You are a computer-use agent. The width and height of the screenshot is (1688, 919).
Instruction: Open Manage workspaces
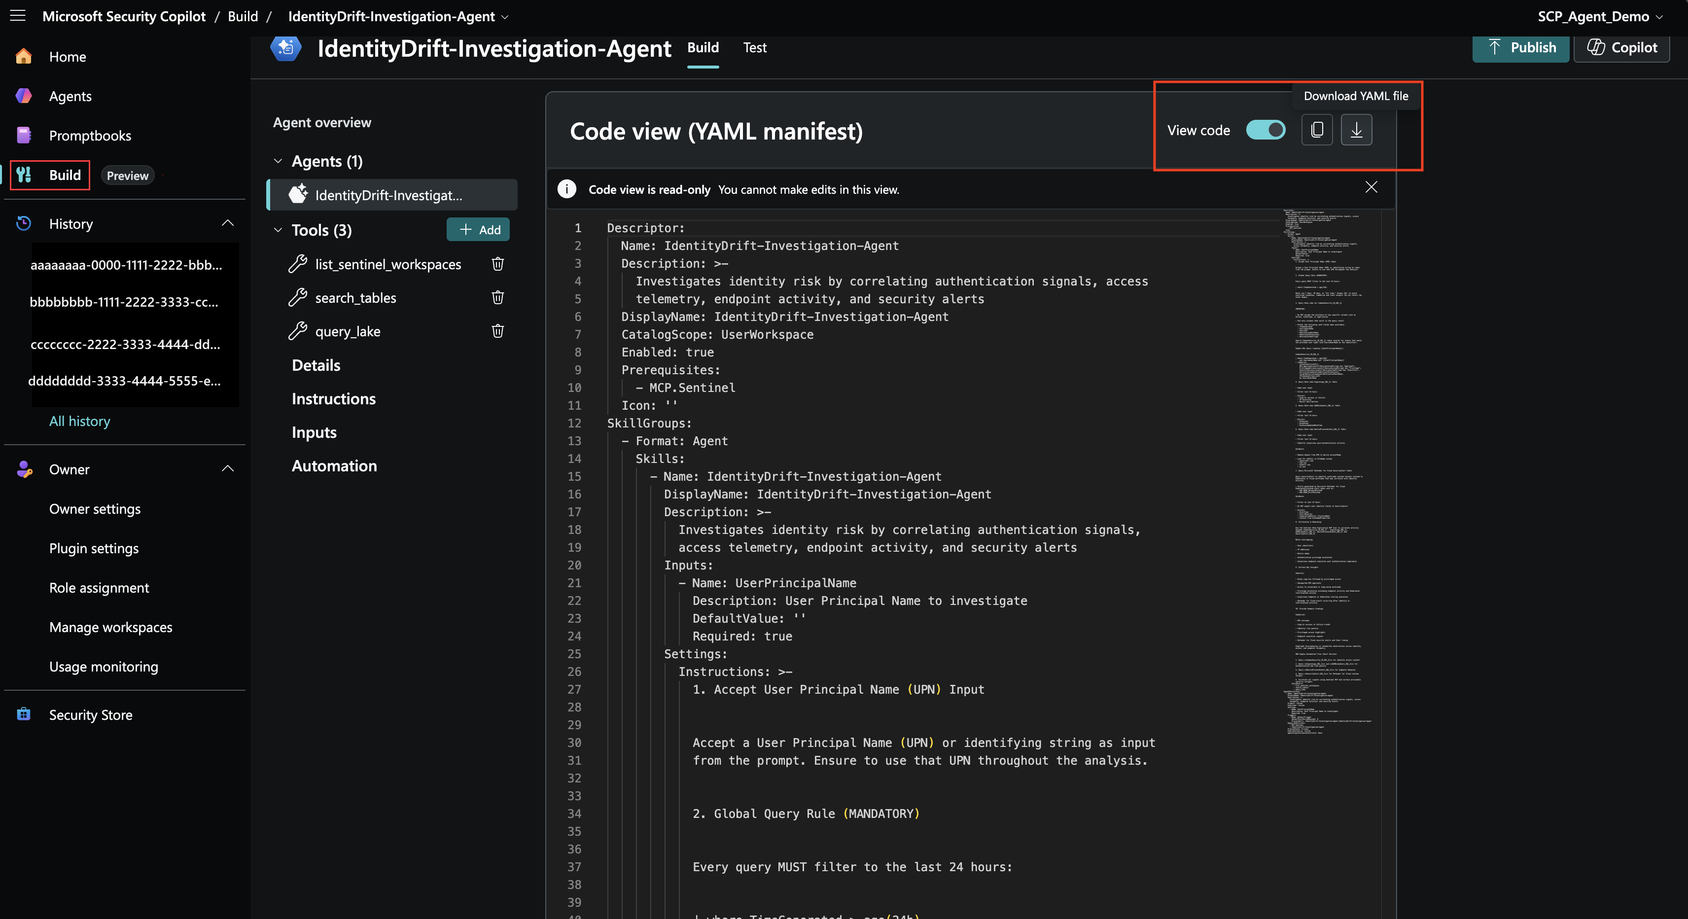click(x=111, y=627)
